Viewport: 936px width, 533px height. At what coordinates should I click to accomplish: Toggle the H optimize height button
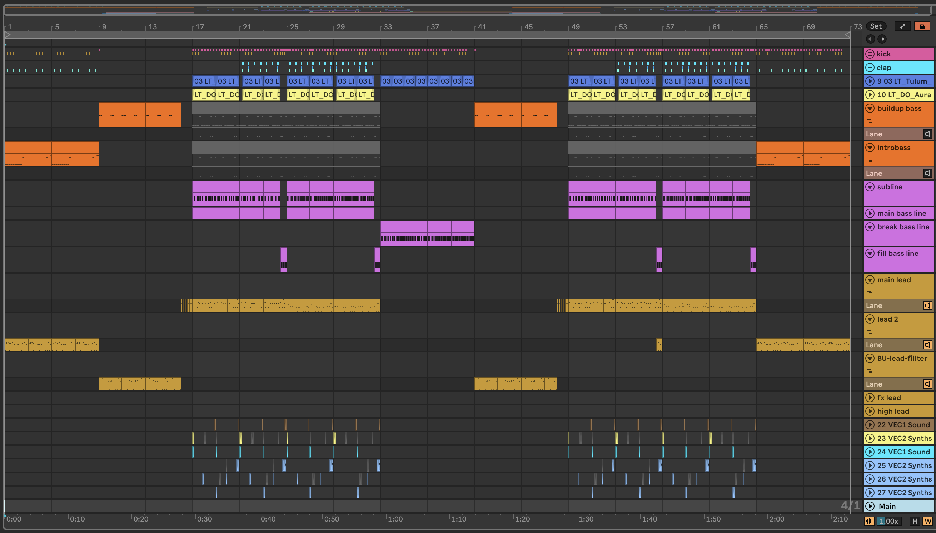click(915, 521)
